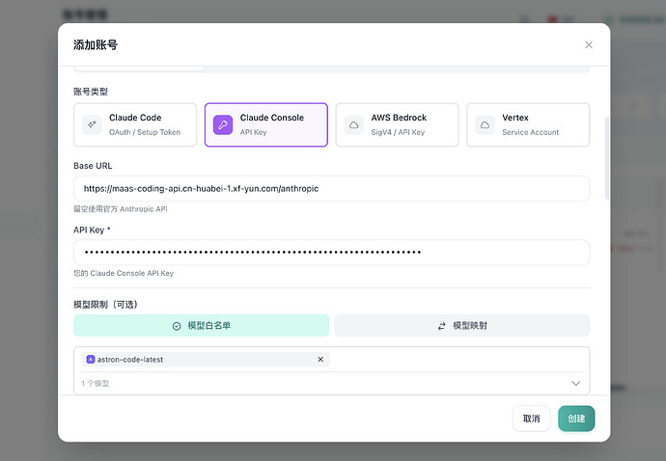Click the astron-code-latest tag's model icon
Image resolution: width=666 pixels, height=461 pixels.
point(91,359)
